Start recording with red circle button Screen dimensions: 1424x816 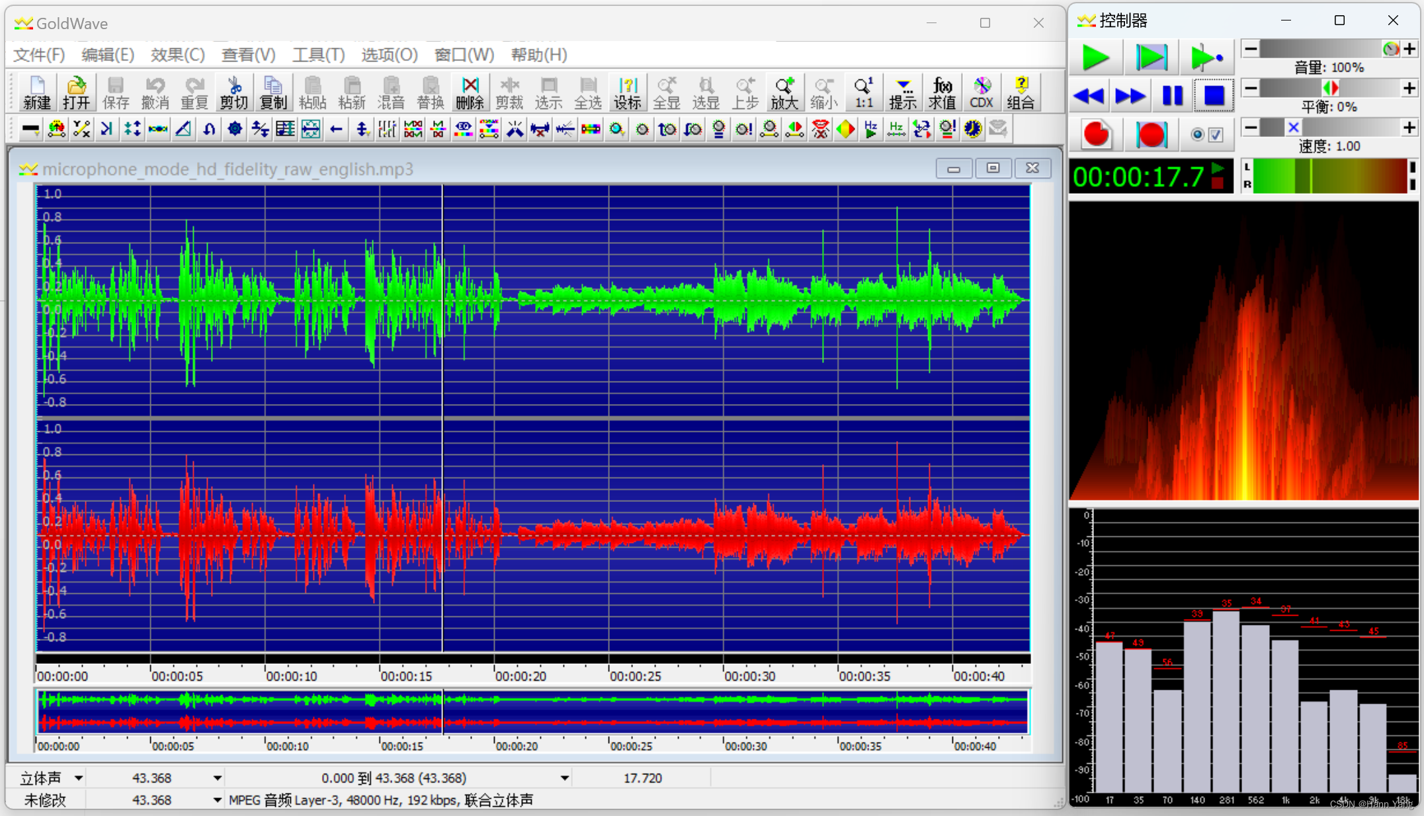[1096, 134]
